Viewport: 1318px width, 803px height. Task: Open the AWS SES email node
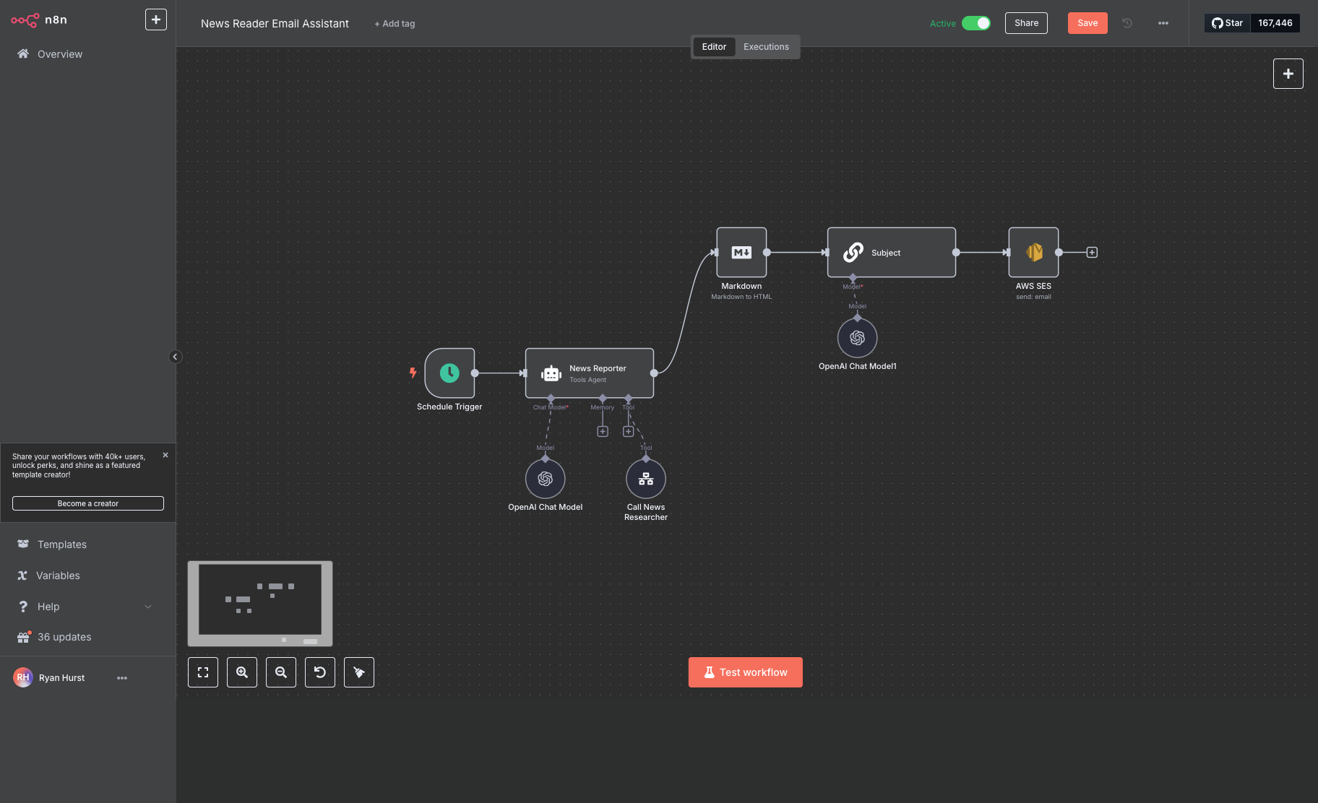(1033, 252)
